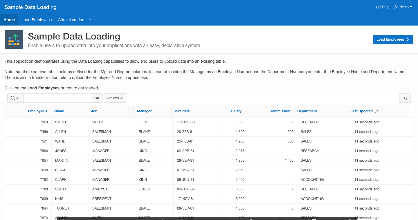Open the Load Employees navigation tab
The height and width of the screenshot is (220, 418).
(x=37, y=20)
